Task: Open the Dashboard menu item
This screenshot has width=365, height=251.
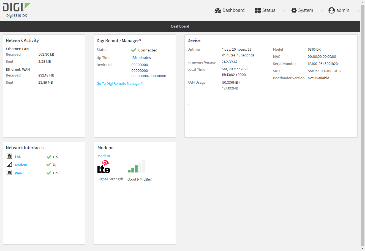Action: pos(230,10)
